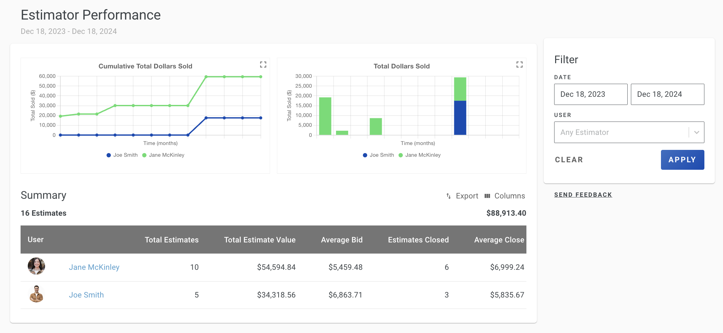Expand the Total Dollars Sold chart fullscreen
The image size is (723, 333).
click(520, 65)
